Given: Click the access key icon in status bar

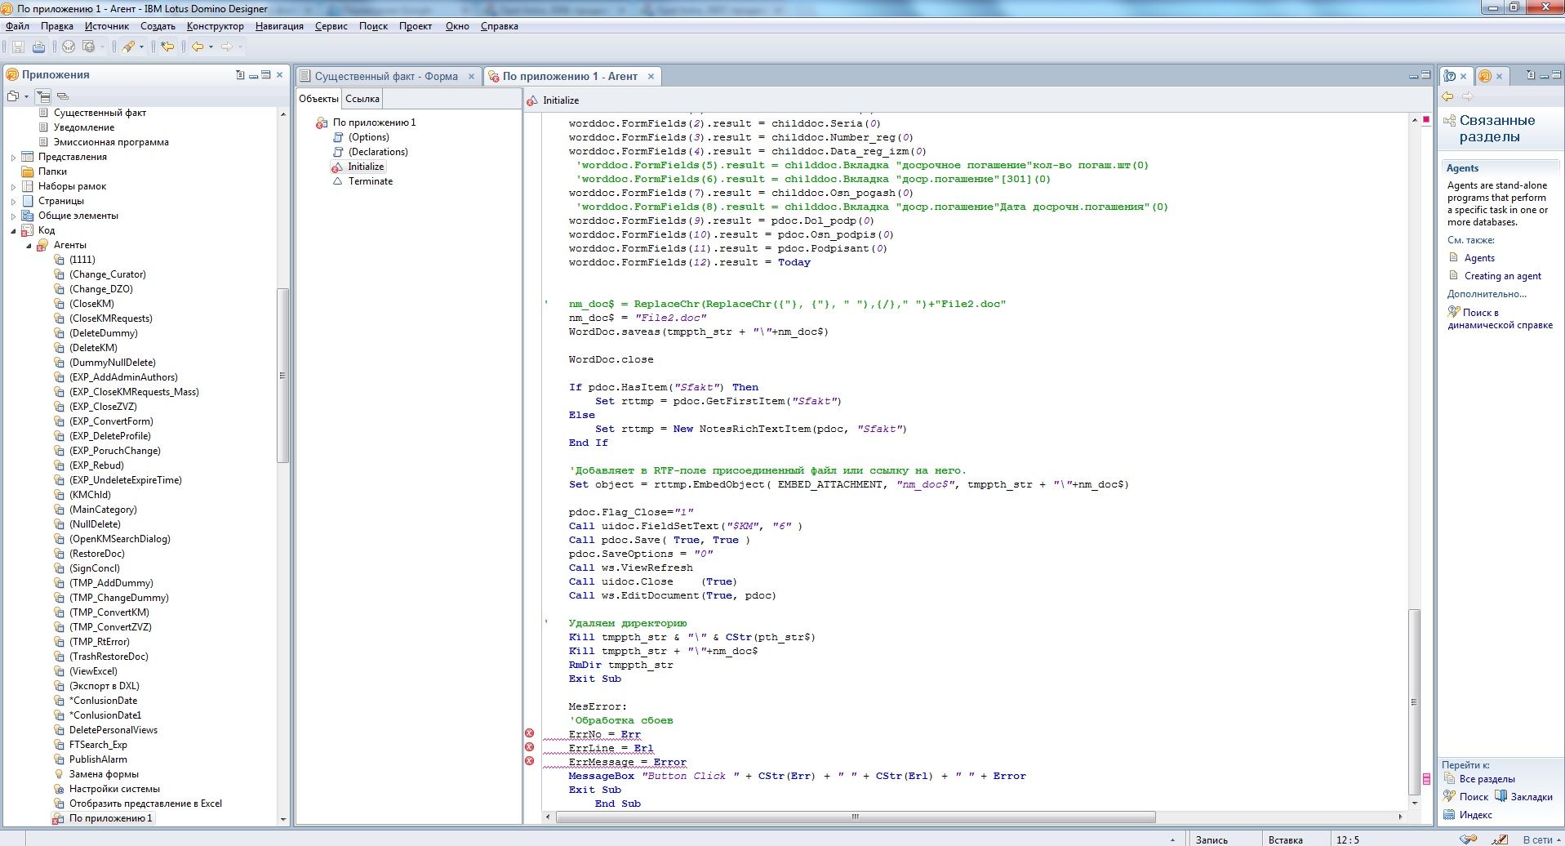Looking at the screenshot, I should point(1467,839).
